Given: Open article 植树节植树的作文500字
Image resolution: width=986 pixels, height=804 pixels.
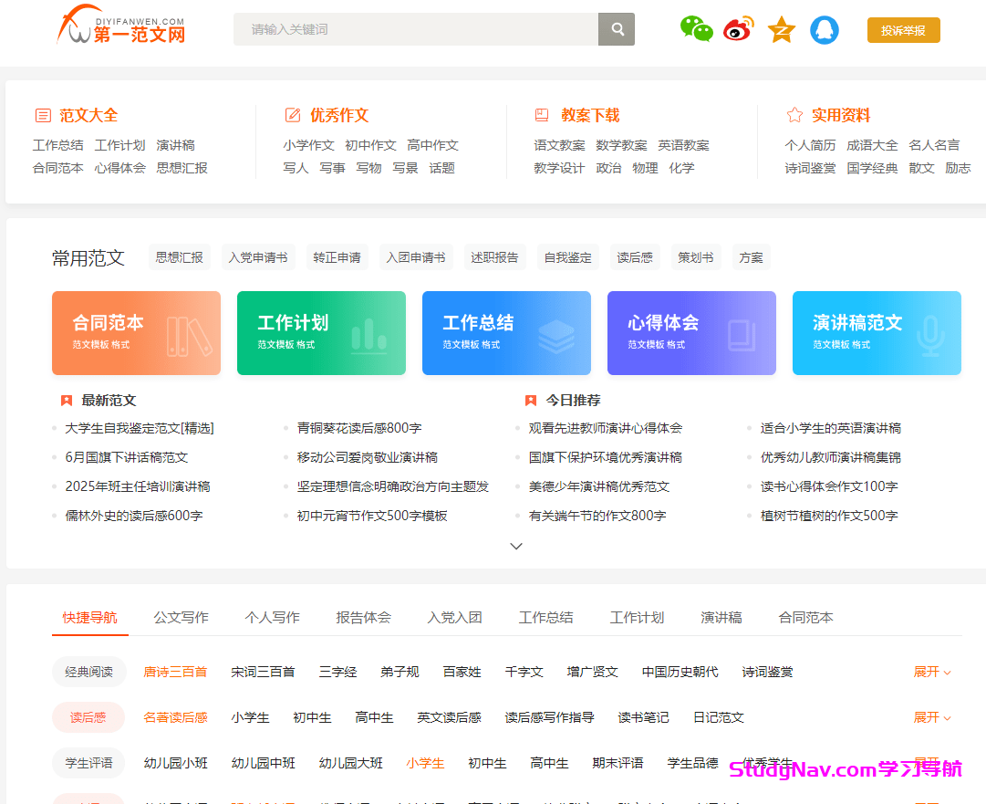Looking at the screenshot, I should coord(829,516).
